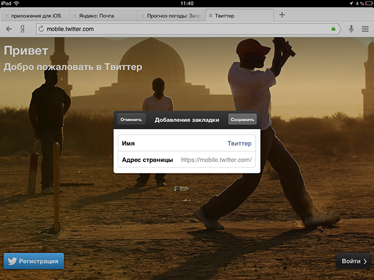Open the Yandex home "Я" icon
Viewport: 374px width, 280px height.
point(22,29)
